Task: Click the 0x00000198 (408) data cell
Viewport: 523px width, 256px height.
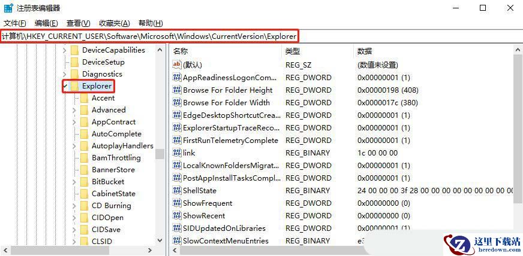Action: click(x=388, y=90)
